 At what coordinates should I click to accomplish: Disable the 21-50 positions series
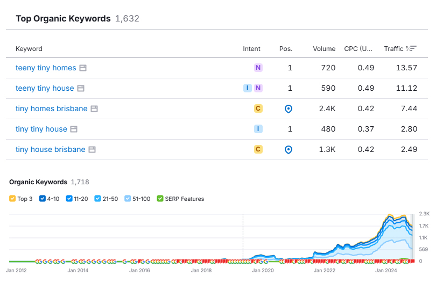(x=97, y=199)
